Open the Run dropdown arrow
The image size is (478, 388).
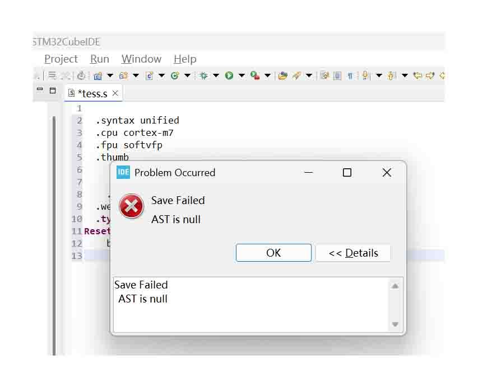click(x=242, y=75)
